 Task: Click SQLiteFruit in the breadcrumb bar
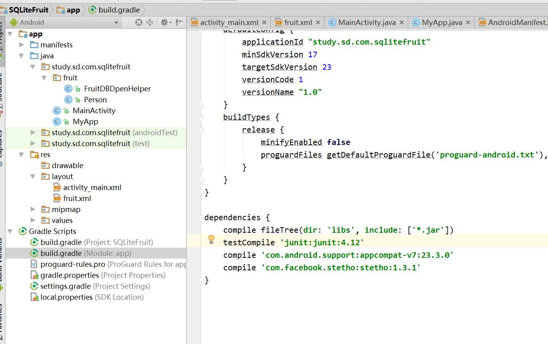[x=28, y=10]
